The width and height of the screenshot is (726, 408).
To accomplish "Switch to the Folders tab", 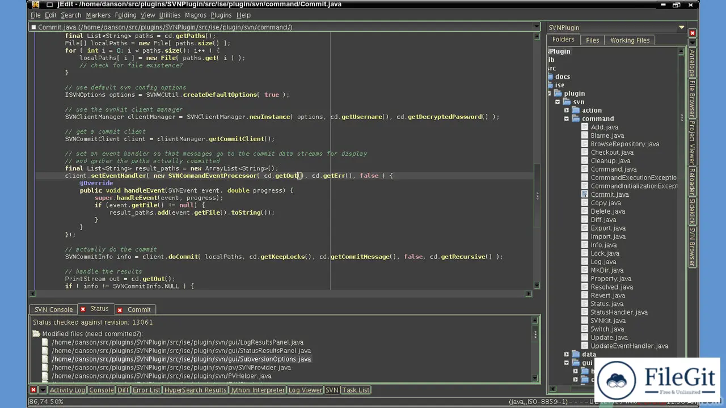I will coord(563,40).
